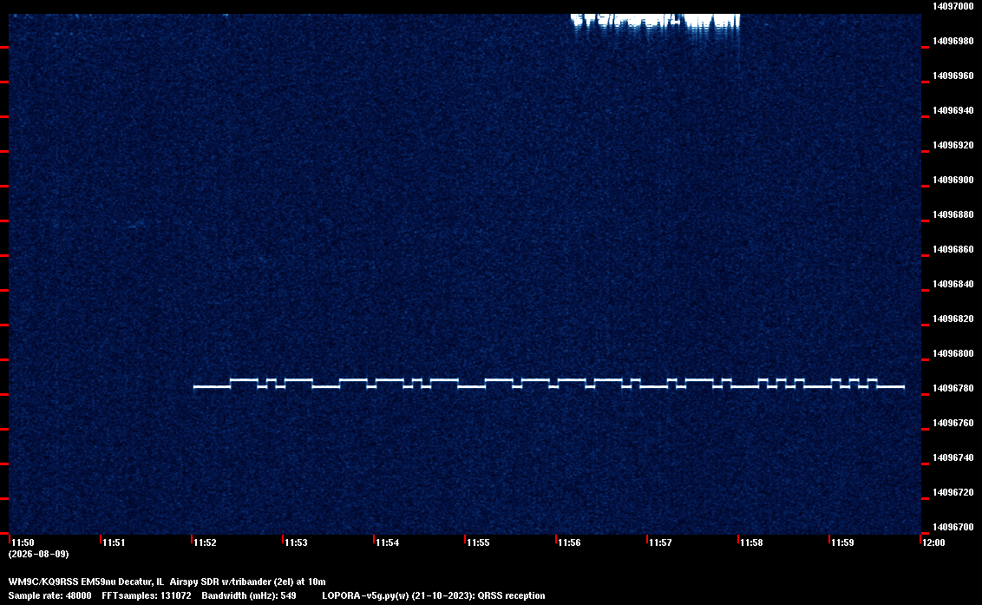Click the FFTsamples: 131072 text

pyautogui.click(x=147, y=595)
